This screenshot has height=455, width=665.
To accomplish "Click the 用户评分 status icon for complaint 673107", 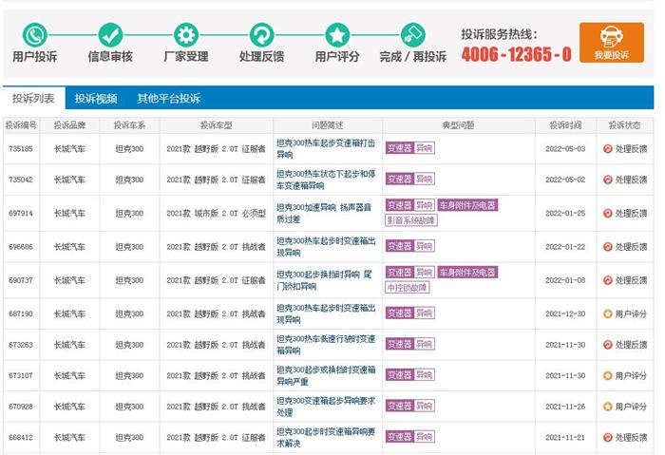I will coord(607,376).
